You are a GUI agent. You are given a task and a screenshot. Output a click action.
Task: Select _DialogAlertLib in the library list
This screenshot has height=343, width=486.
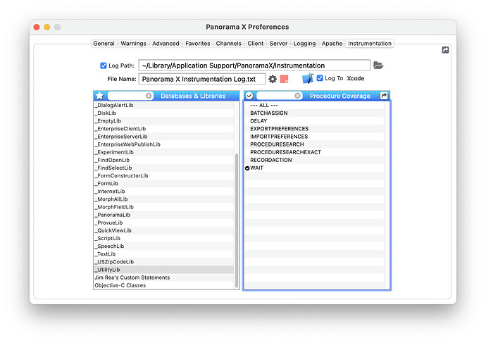pyautogui.click(x=163, y=106)
